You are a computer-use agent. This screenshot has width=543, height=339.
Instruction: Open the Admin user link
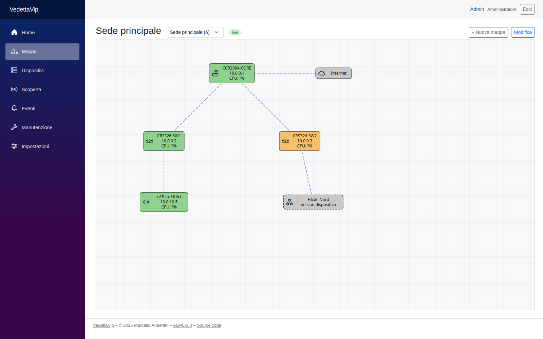pyautogui.click(x=477, y=9)
